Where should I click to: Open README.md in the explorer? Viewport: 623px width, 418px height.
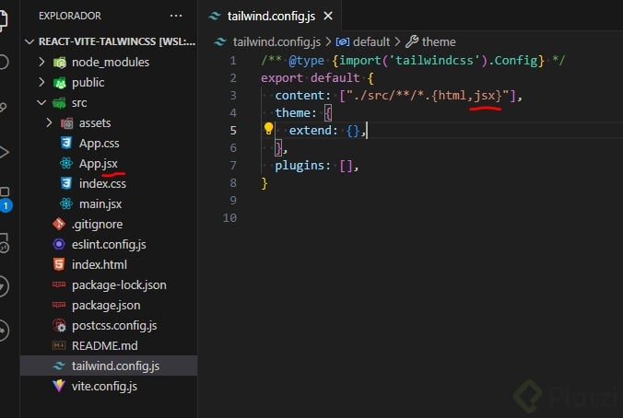point(105,346)
